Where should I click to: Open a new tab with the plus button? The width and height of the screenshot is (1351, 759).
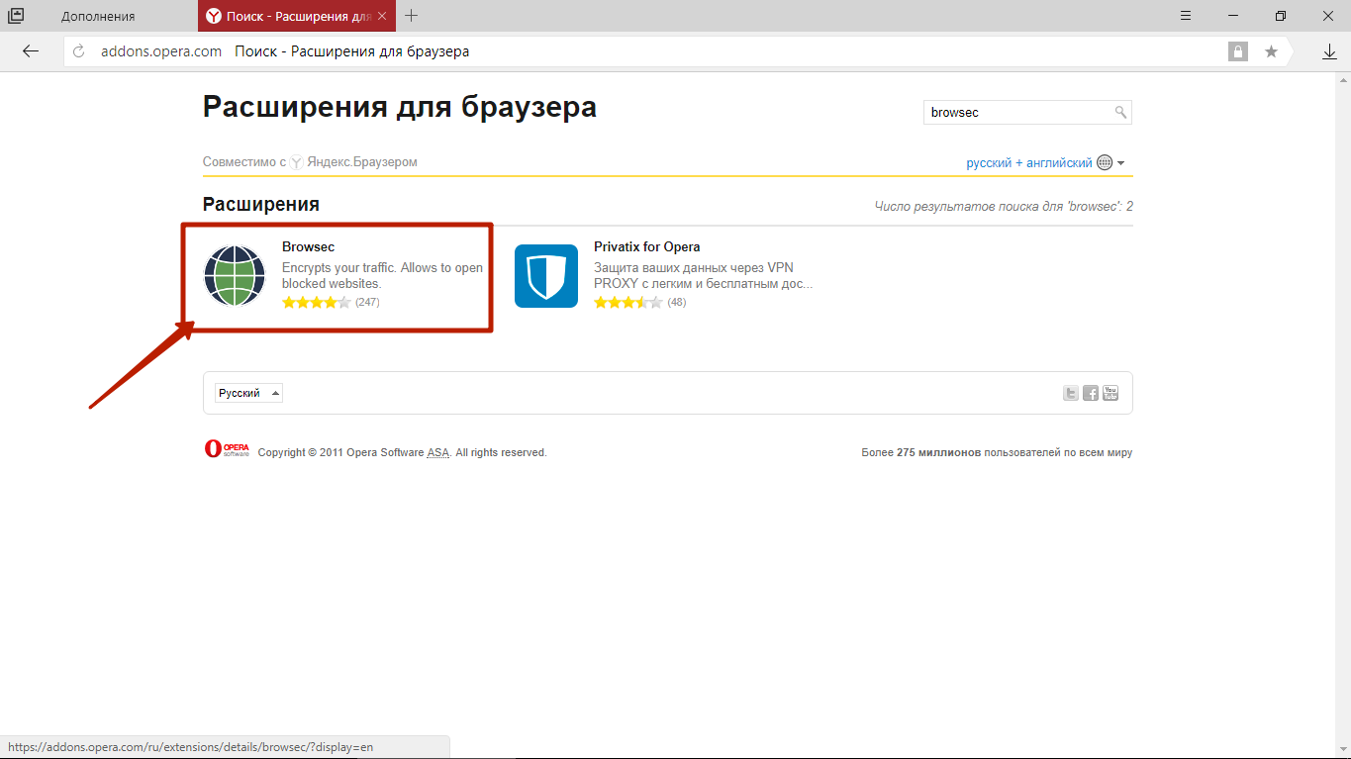coord(412,16)
